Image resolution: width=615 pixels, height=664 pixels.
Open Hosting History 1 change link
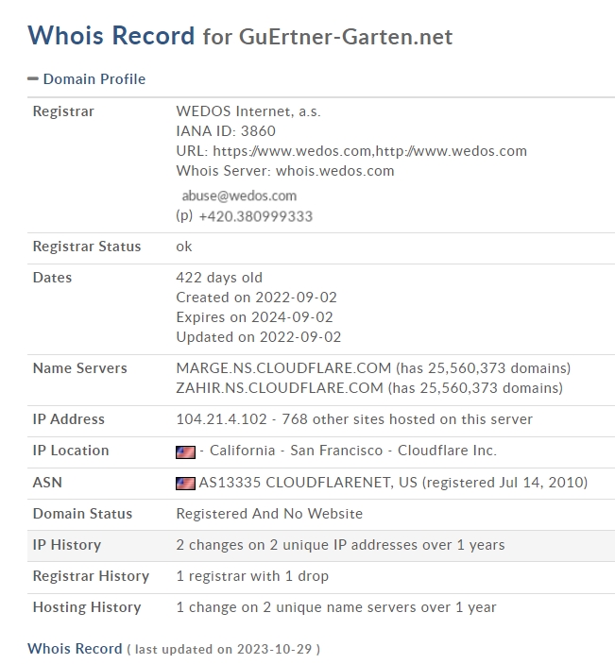(x=336, y=607)
